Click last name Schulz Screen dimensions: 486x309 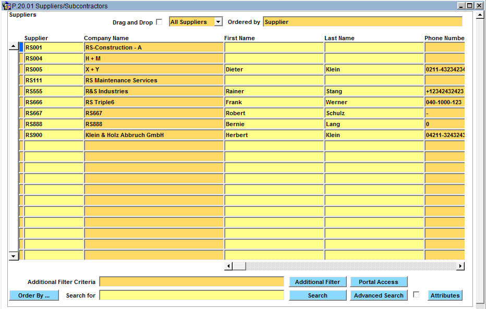pos(374,113)
